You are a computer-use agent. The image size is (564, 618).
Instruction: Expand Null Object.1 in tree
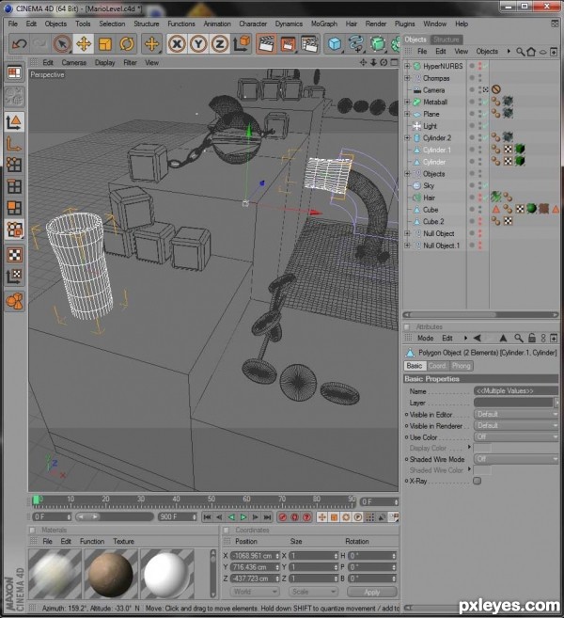[x=407, y=246]
